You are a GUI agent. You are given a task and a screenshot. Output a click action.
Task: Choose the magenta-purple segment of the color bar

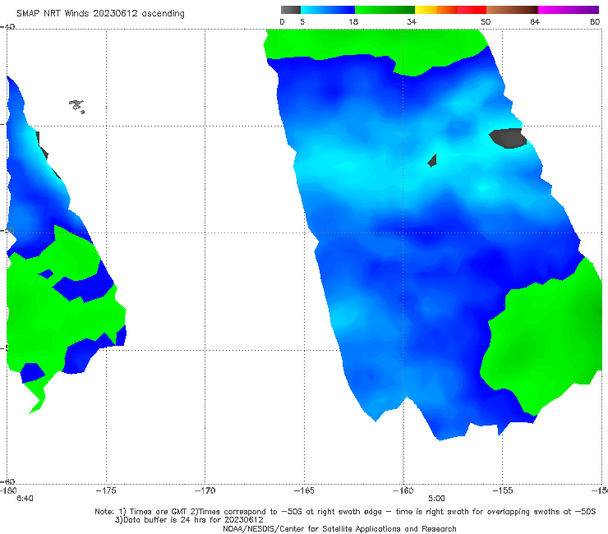(x=569, y=10)
